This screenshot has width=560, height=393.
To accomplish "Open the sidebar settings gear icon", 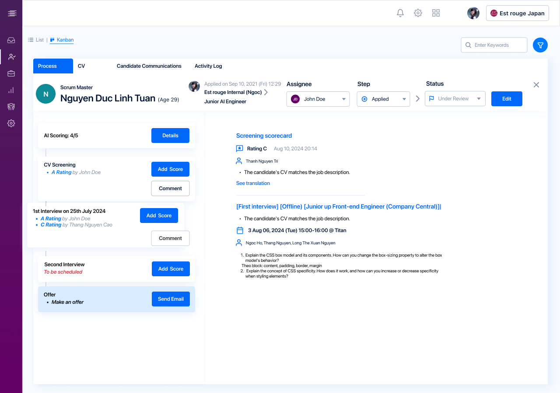I will [x=11, y=123].
